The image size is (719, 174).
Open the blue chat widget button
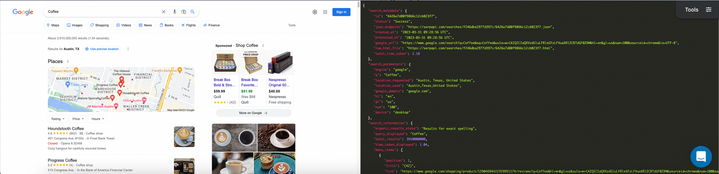[701, 157]
